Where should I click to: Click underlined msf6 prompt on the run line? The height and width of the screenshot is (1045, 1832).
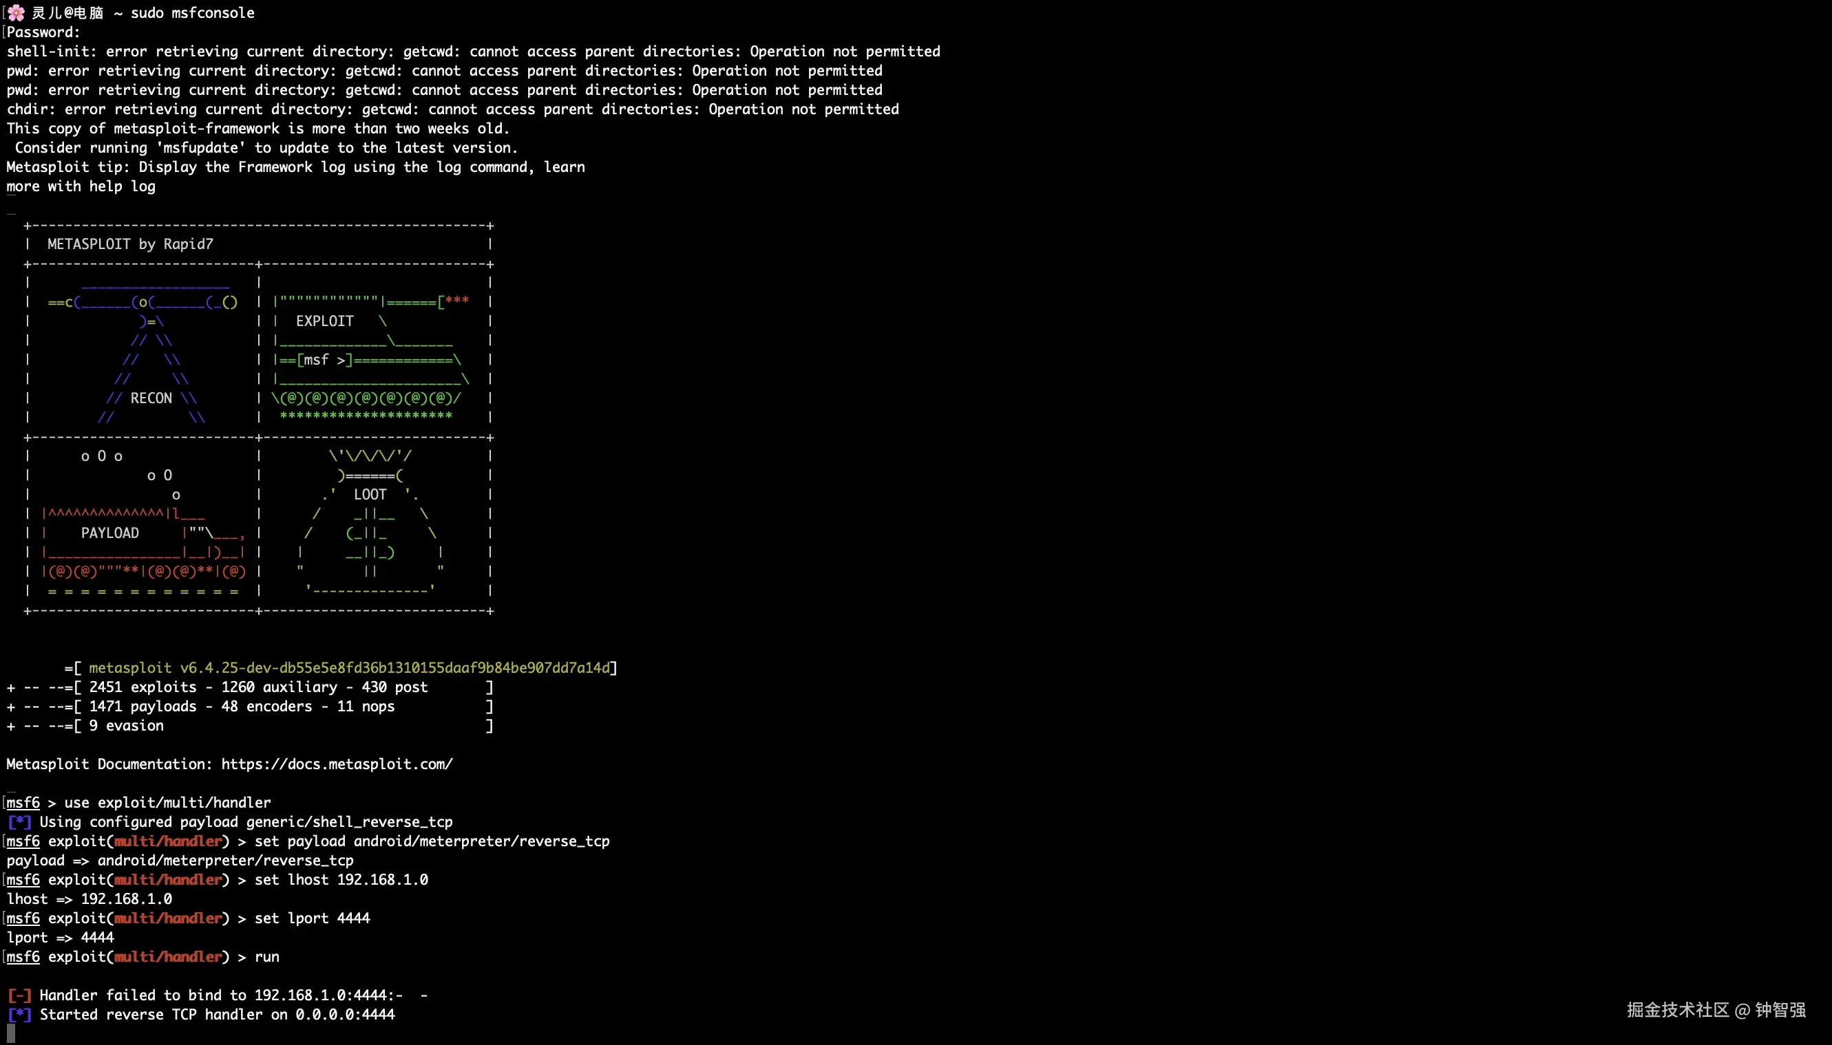pyautogui.click(x=23, y=957)
